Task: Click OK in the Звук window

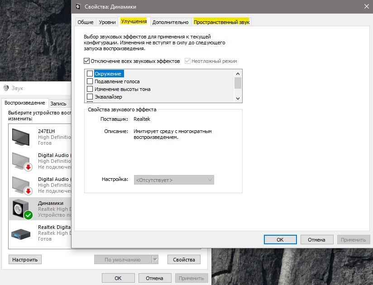Action: pyautogui.click(x=118, y=278)
